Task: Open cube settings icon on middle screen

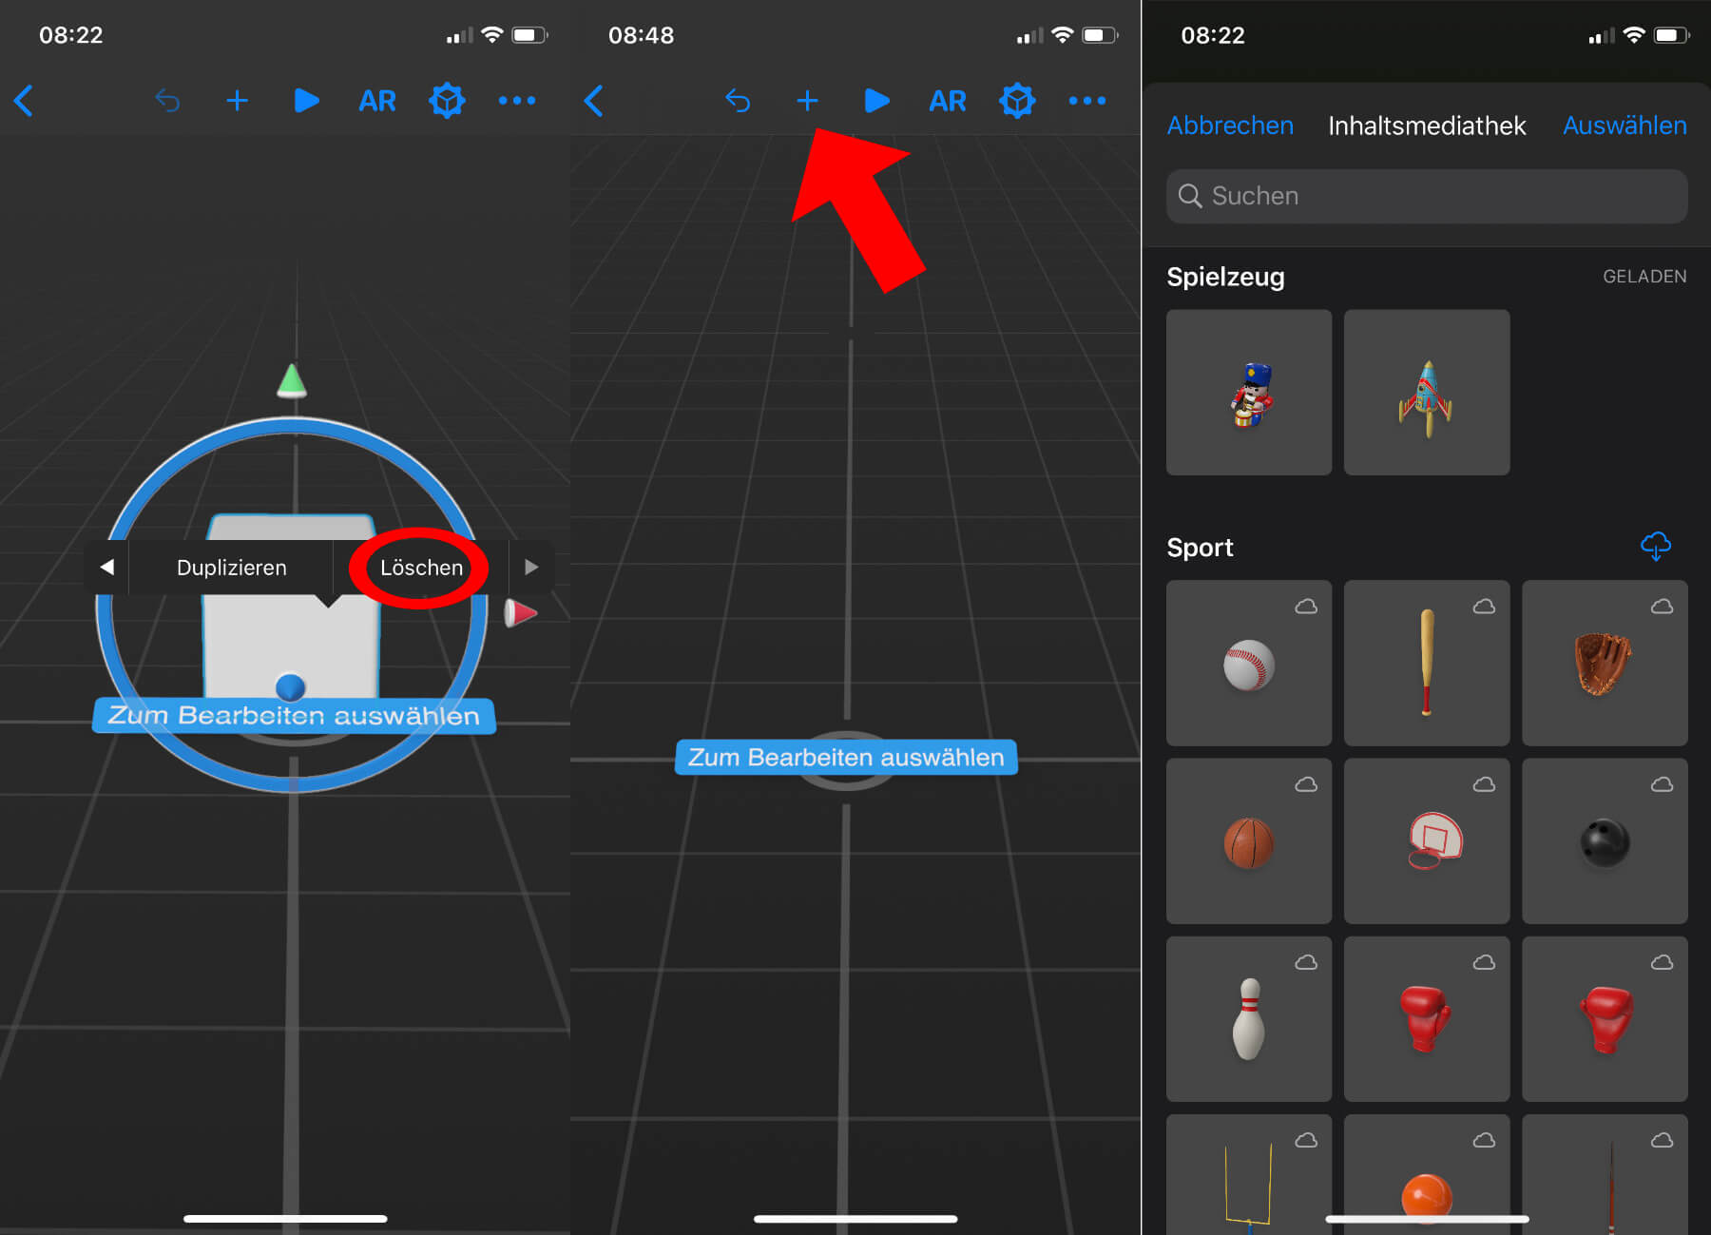Action: pyautogui.click(x=1017, y=100)
